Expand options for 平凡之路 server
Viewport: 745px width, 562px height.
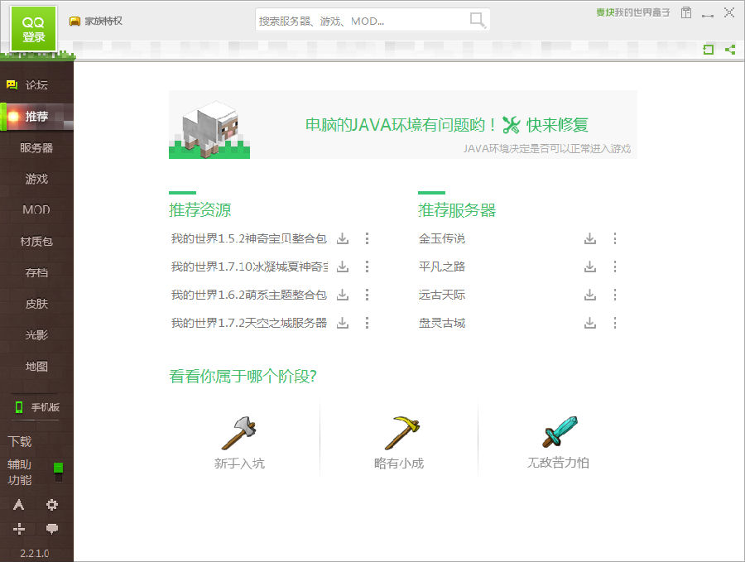(x=615, y=267)
